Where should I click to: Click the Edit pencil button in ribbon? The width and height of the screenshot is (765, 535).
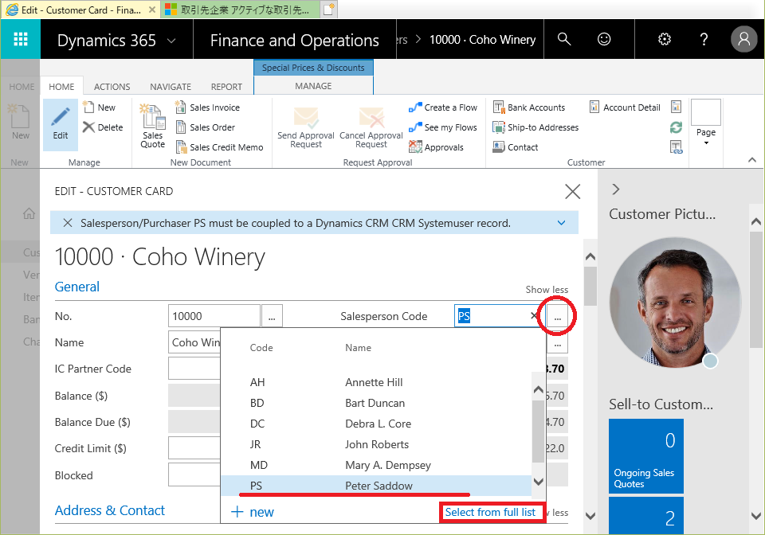coord(61,125)
